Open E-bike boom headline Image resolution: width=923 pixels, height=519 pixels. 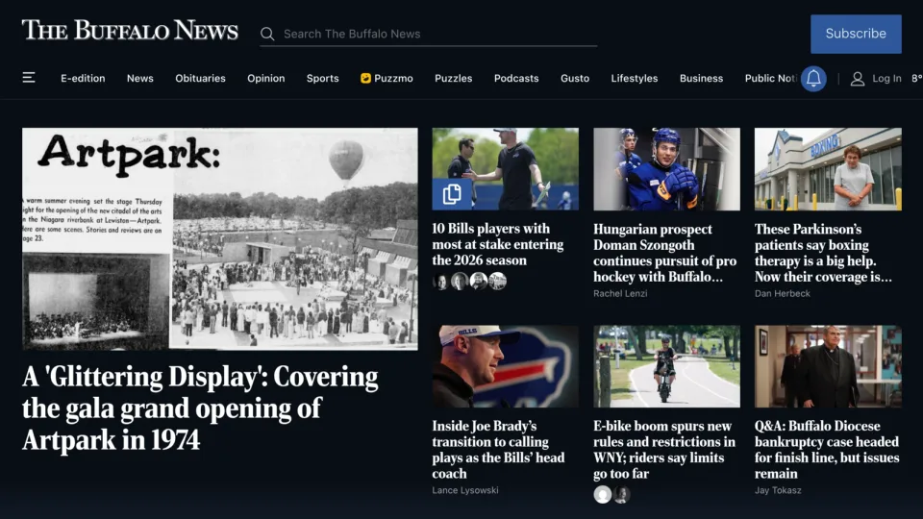tap(664, 450)
